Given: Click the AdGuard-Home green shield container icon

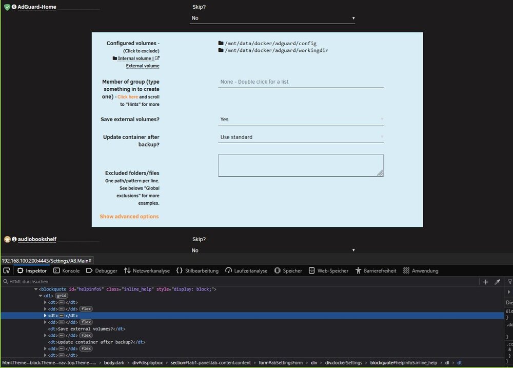Looking at the screenshot, I should (x=7, y=7).
